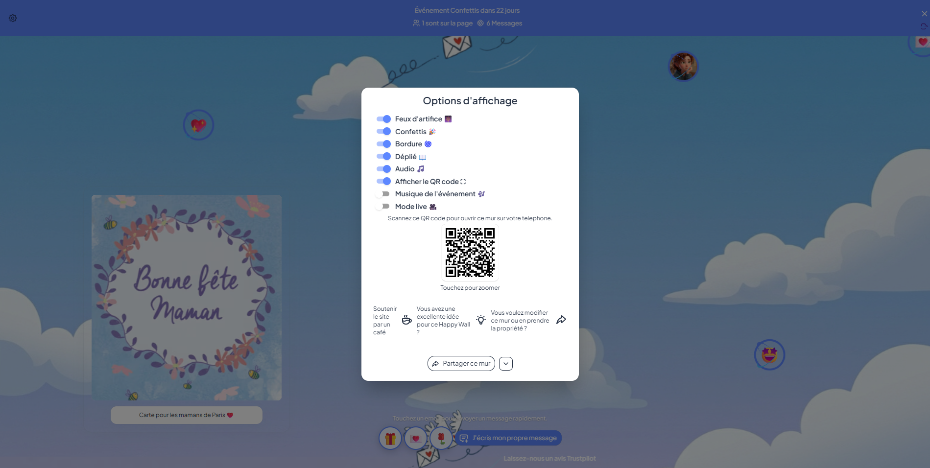Click the Confettis party popper emoji

(x=432, y=132)
